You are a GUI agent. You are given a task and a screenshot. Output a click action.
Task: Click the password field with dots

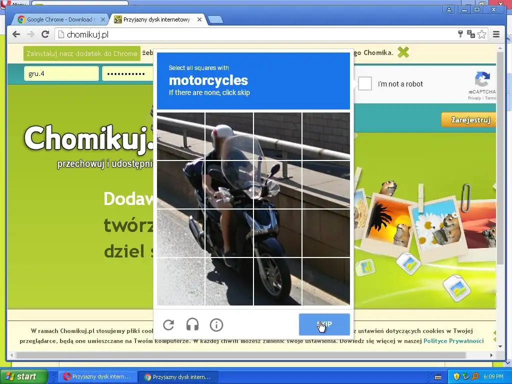pos(128,73)
